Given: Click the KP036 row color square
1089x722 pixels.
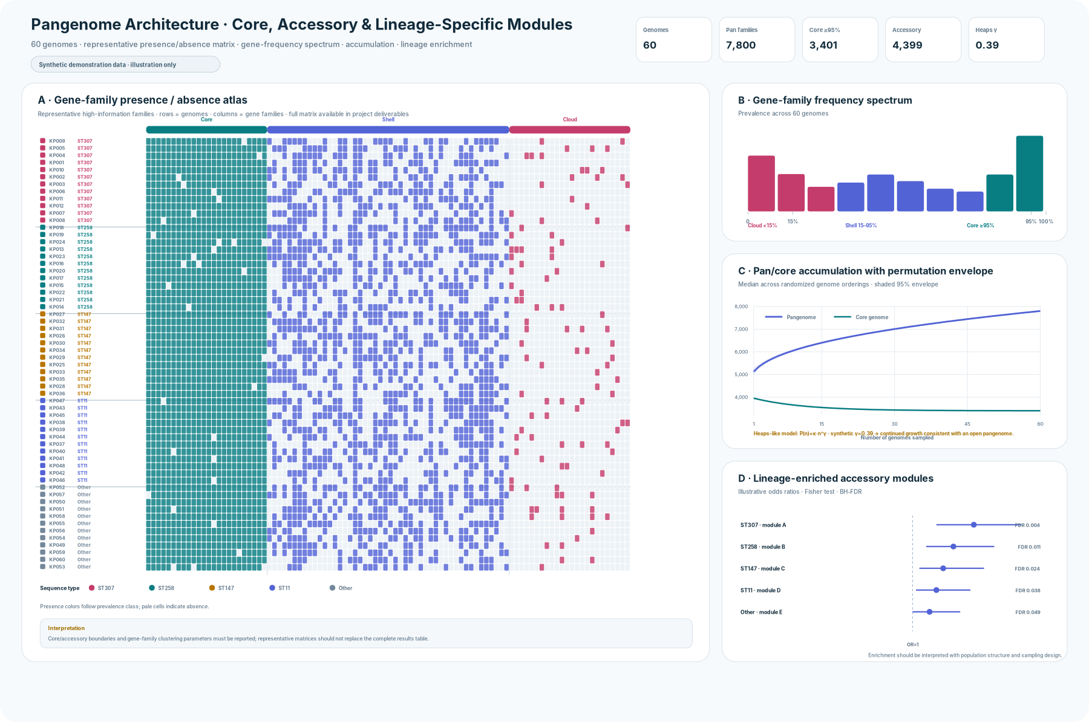Looking at the screenshot, I should [x=43, y=394].
